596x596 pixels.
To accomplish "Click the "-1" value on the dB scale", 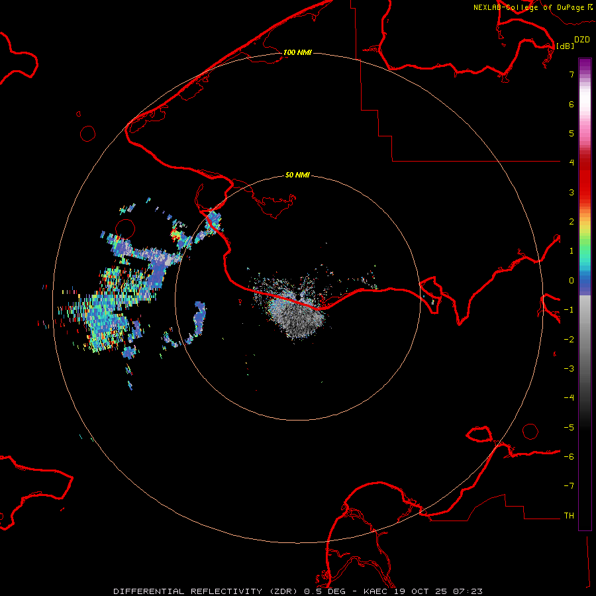I will point(569,310).
